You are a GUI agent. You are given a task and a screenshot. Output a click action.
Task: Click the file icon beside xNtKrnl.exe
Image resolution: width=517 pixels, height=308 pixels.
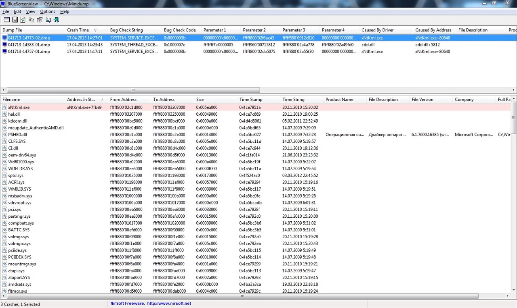4,108
